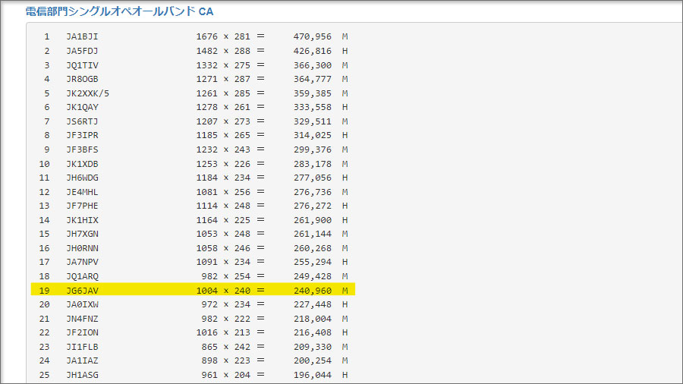Select score 333,558 for JK1QAY

pos(313,107)
